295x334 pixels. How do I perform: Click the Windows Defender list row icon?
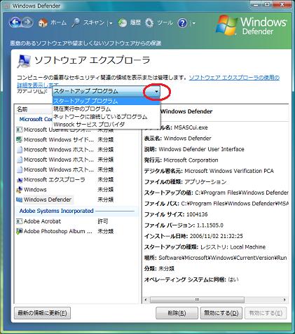click(x=20, y=200)
